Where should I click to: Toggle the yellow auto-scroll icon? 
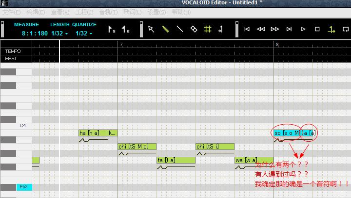coord(331,30)
